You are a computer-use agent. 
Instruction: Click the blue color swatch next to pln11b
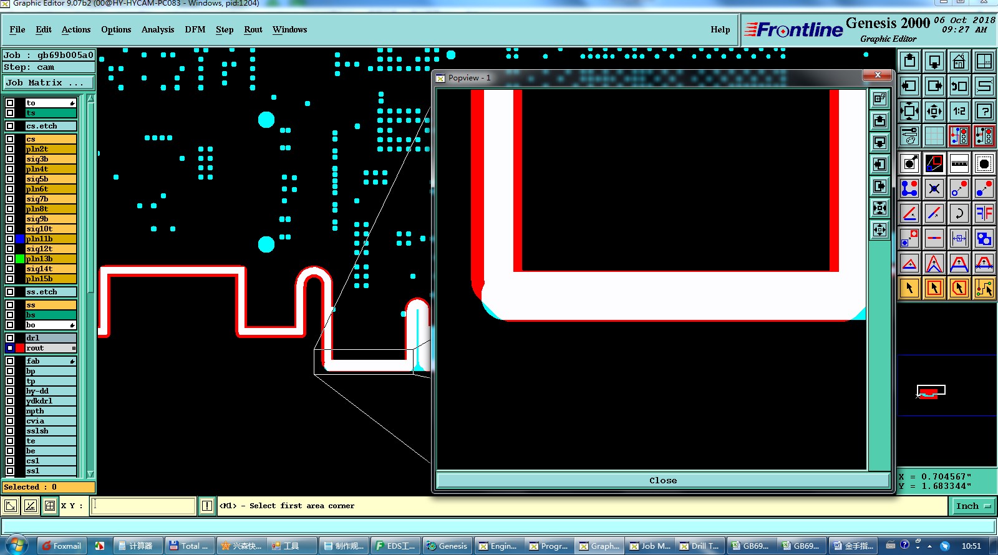(x=20, y=239)
